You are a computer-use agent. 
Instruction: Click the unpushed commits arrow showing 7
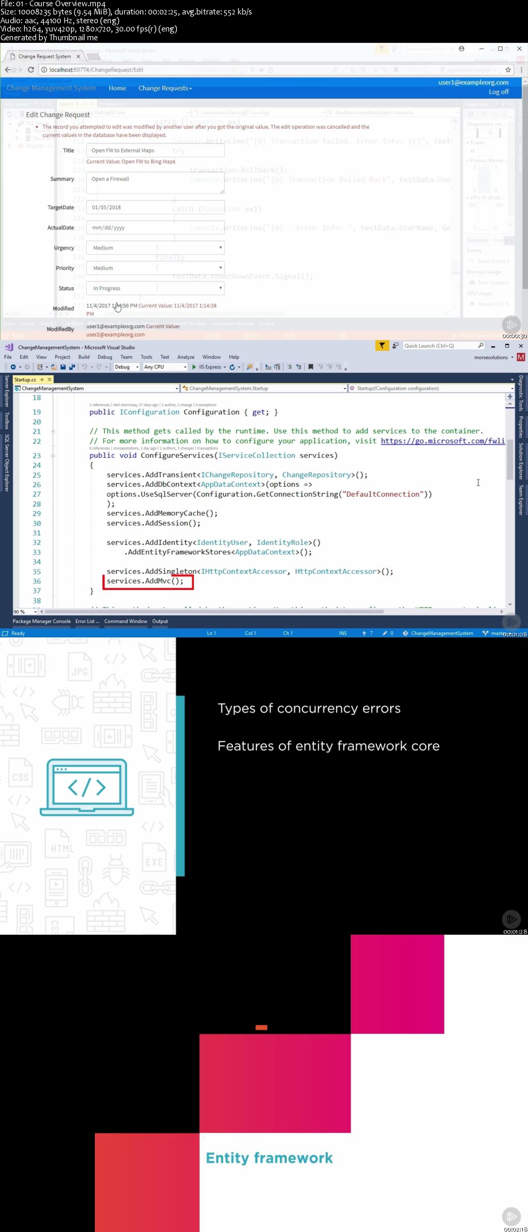(367, 633)
